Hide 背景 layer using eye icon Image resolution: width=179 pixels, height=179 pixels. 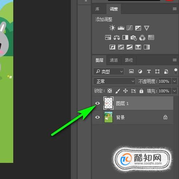(98, 117)
